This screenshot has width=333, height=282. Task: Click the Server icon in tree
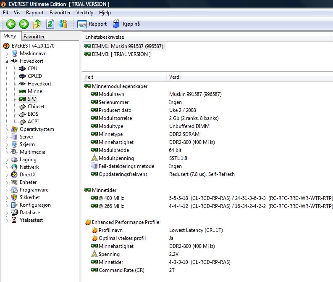[14, 137]
